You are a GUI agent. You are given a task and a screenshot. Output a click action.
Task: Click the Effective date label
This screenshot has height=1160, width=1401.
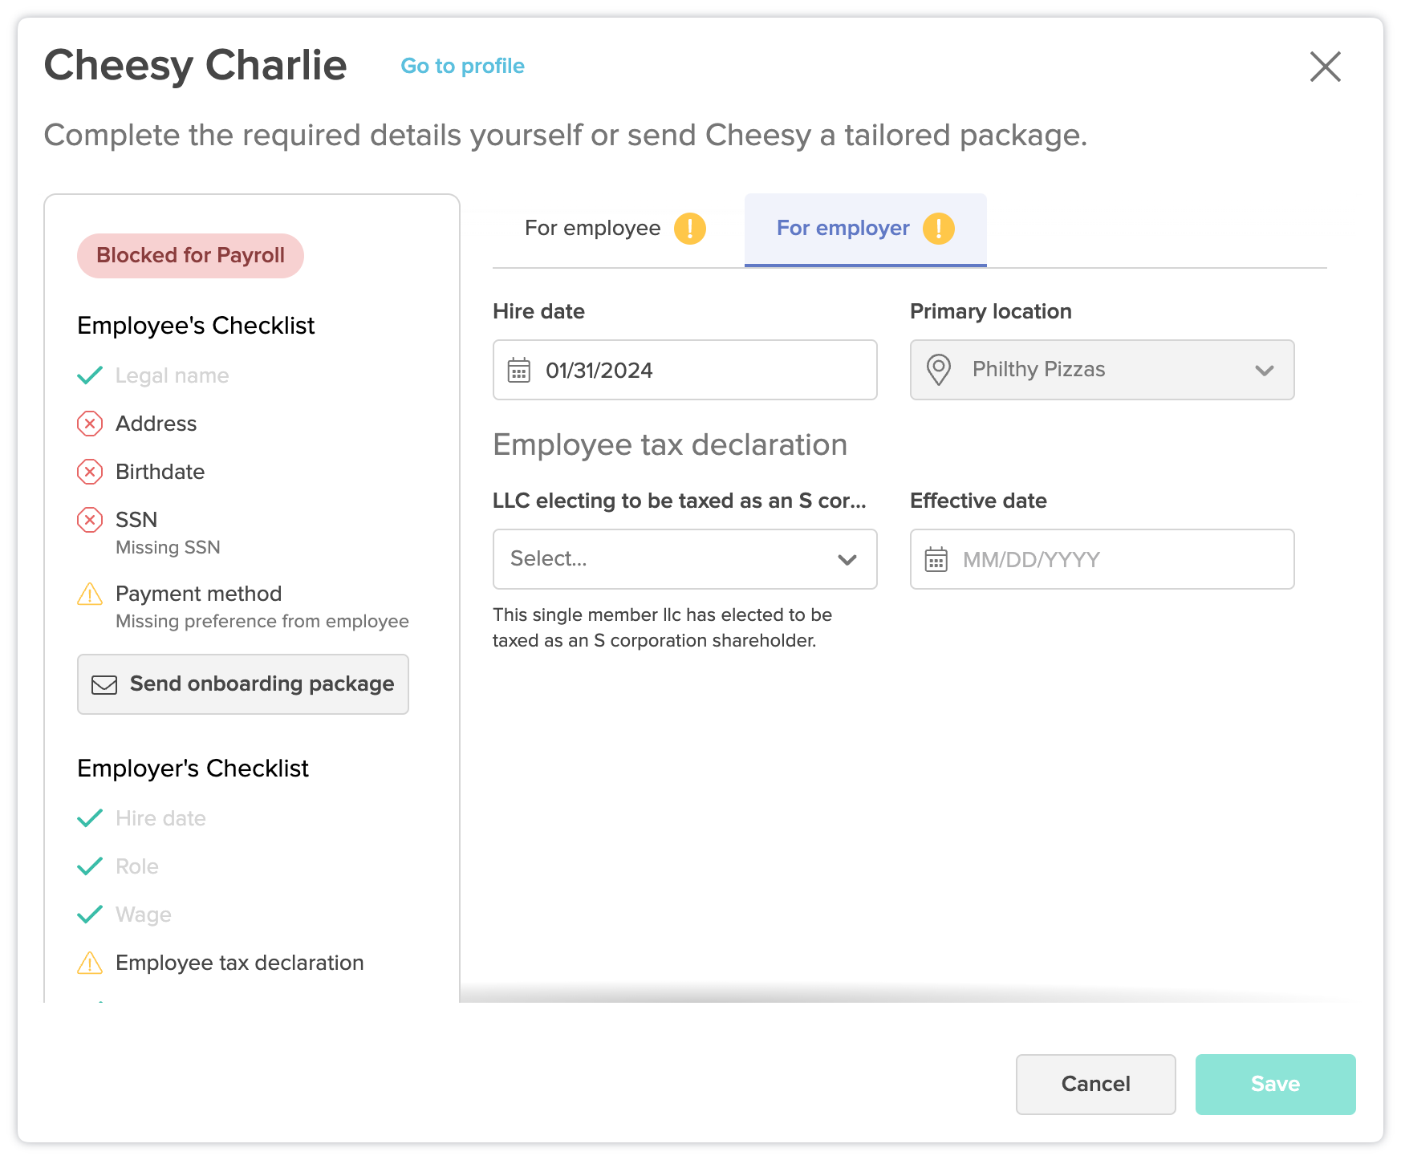coord(978,501)
